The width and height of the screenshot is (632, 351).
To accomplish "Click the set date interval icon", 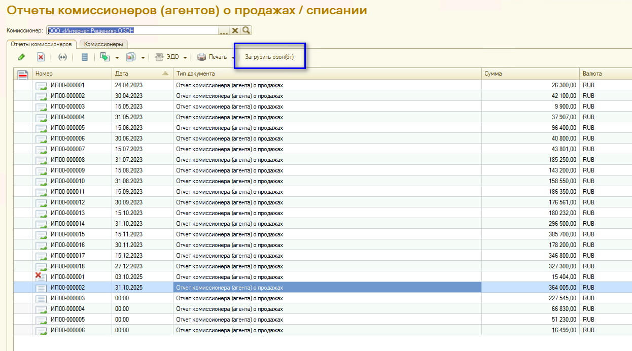I will coord(63,57).
